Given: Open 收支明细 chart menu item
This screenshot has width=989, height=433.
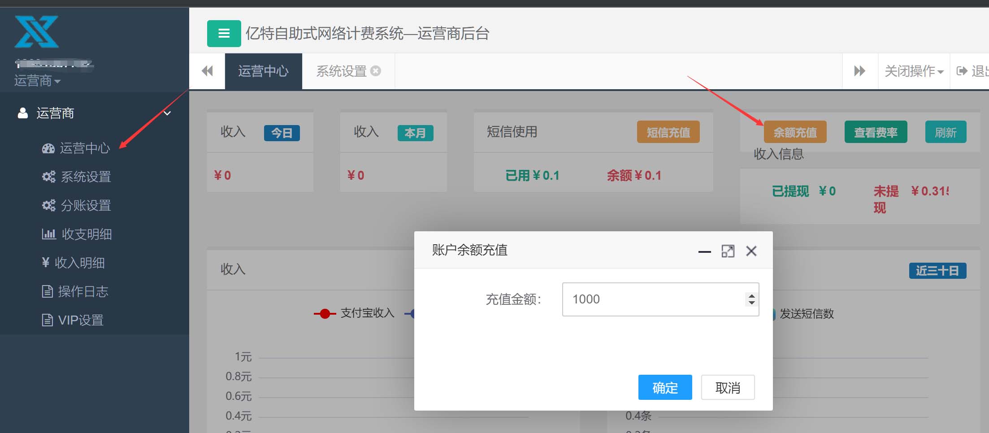Looking at the screenshot, I should pyautogui.click(x=86, y=234).
